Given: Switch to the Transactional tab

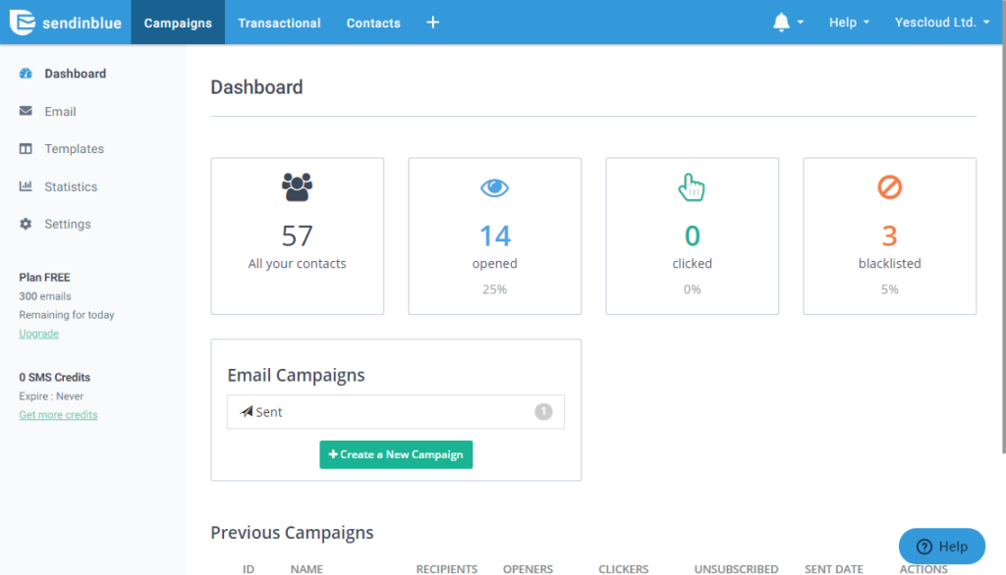Looking at the screenshot, I should pos(279,23).
